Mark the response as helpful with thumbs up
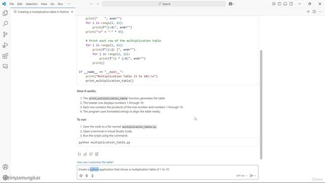 pos(85,154)
